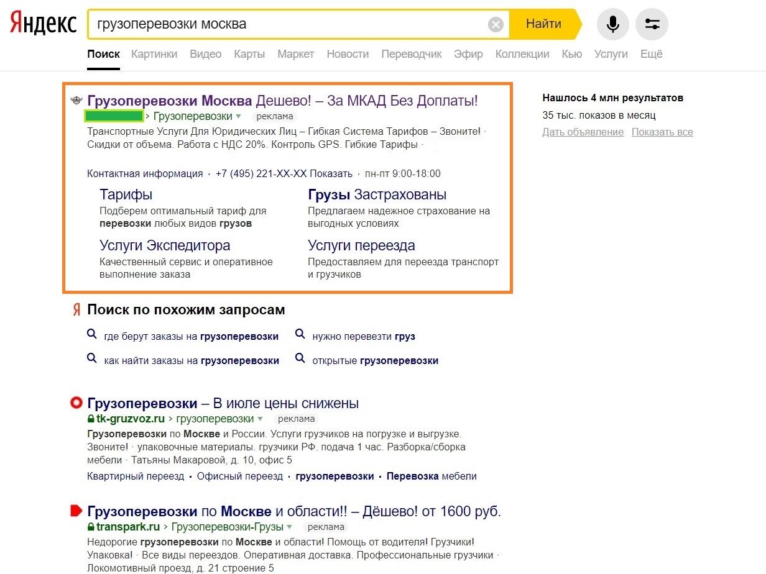
Task: Open the transpark.ru domain link
Action: pos(128,527)
